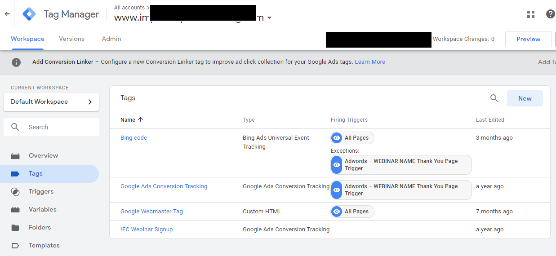Open the Google apps grid icon
The width and height of the screenshot is (556, 256).
point(531,14)
